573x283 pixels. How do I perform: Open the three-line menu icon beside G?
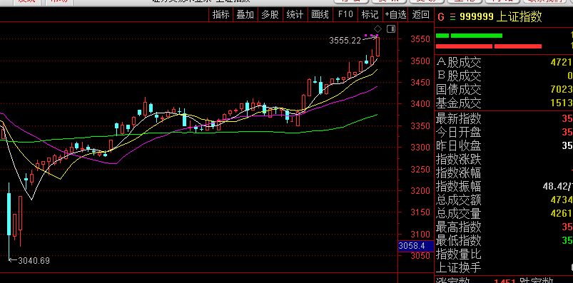click(452, 17)
